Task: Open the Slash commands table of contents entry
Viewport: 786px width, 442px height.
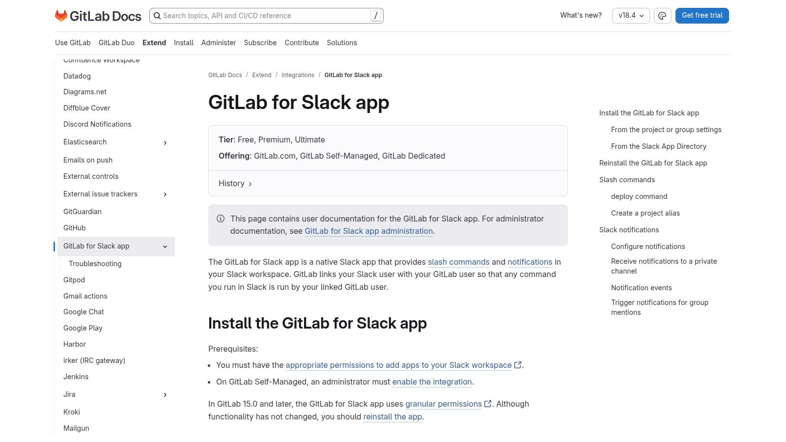Action: click(626, 180)
